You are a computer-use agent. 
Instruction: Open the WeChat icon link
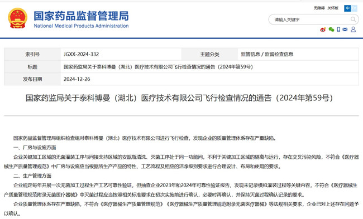coord(331,30)
